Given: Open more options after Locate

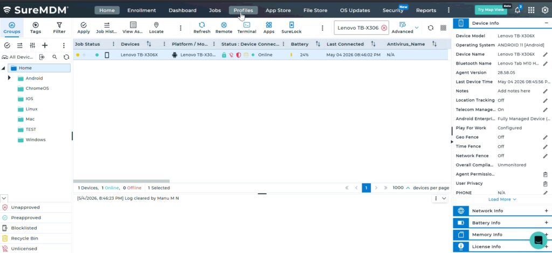Looking at the screenshot, I should (x=181, y=28).
